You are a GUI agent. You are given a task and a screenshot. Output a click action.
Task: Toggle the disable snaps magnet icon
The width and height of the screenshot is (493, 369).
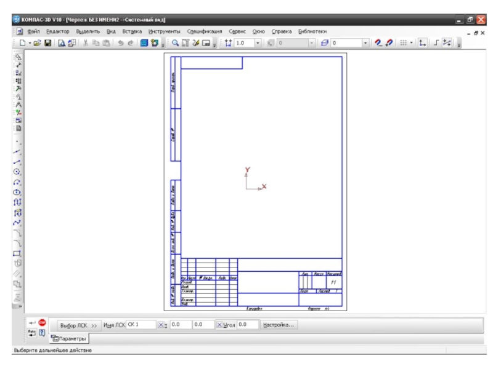389,42
